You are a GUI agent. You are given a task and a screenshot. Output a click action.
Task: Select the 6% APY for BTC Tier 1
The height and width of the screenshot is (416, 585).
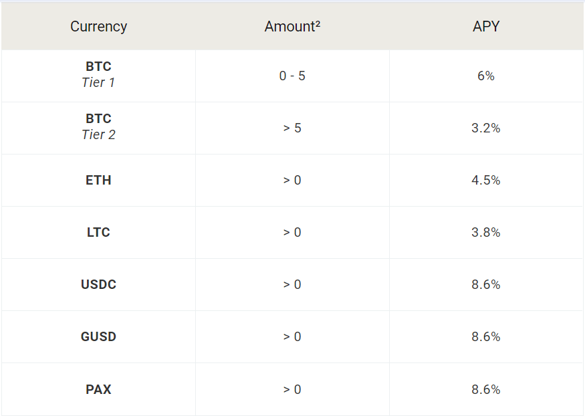pyautogui.click(x=486, y=76)
